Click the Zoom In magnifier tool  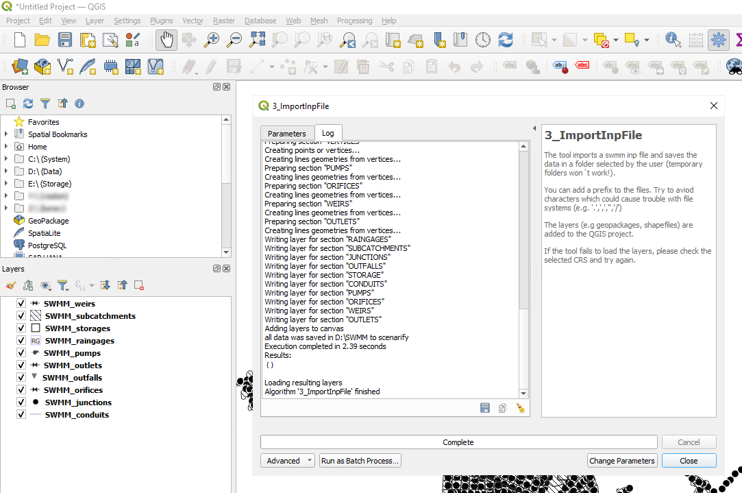coord(212,40)
